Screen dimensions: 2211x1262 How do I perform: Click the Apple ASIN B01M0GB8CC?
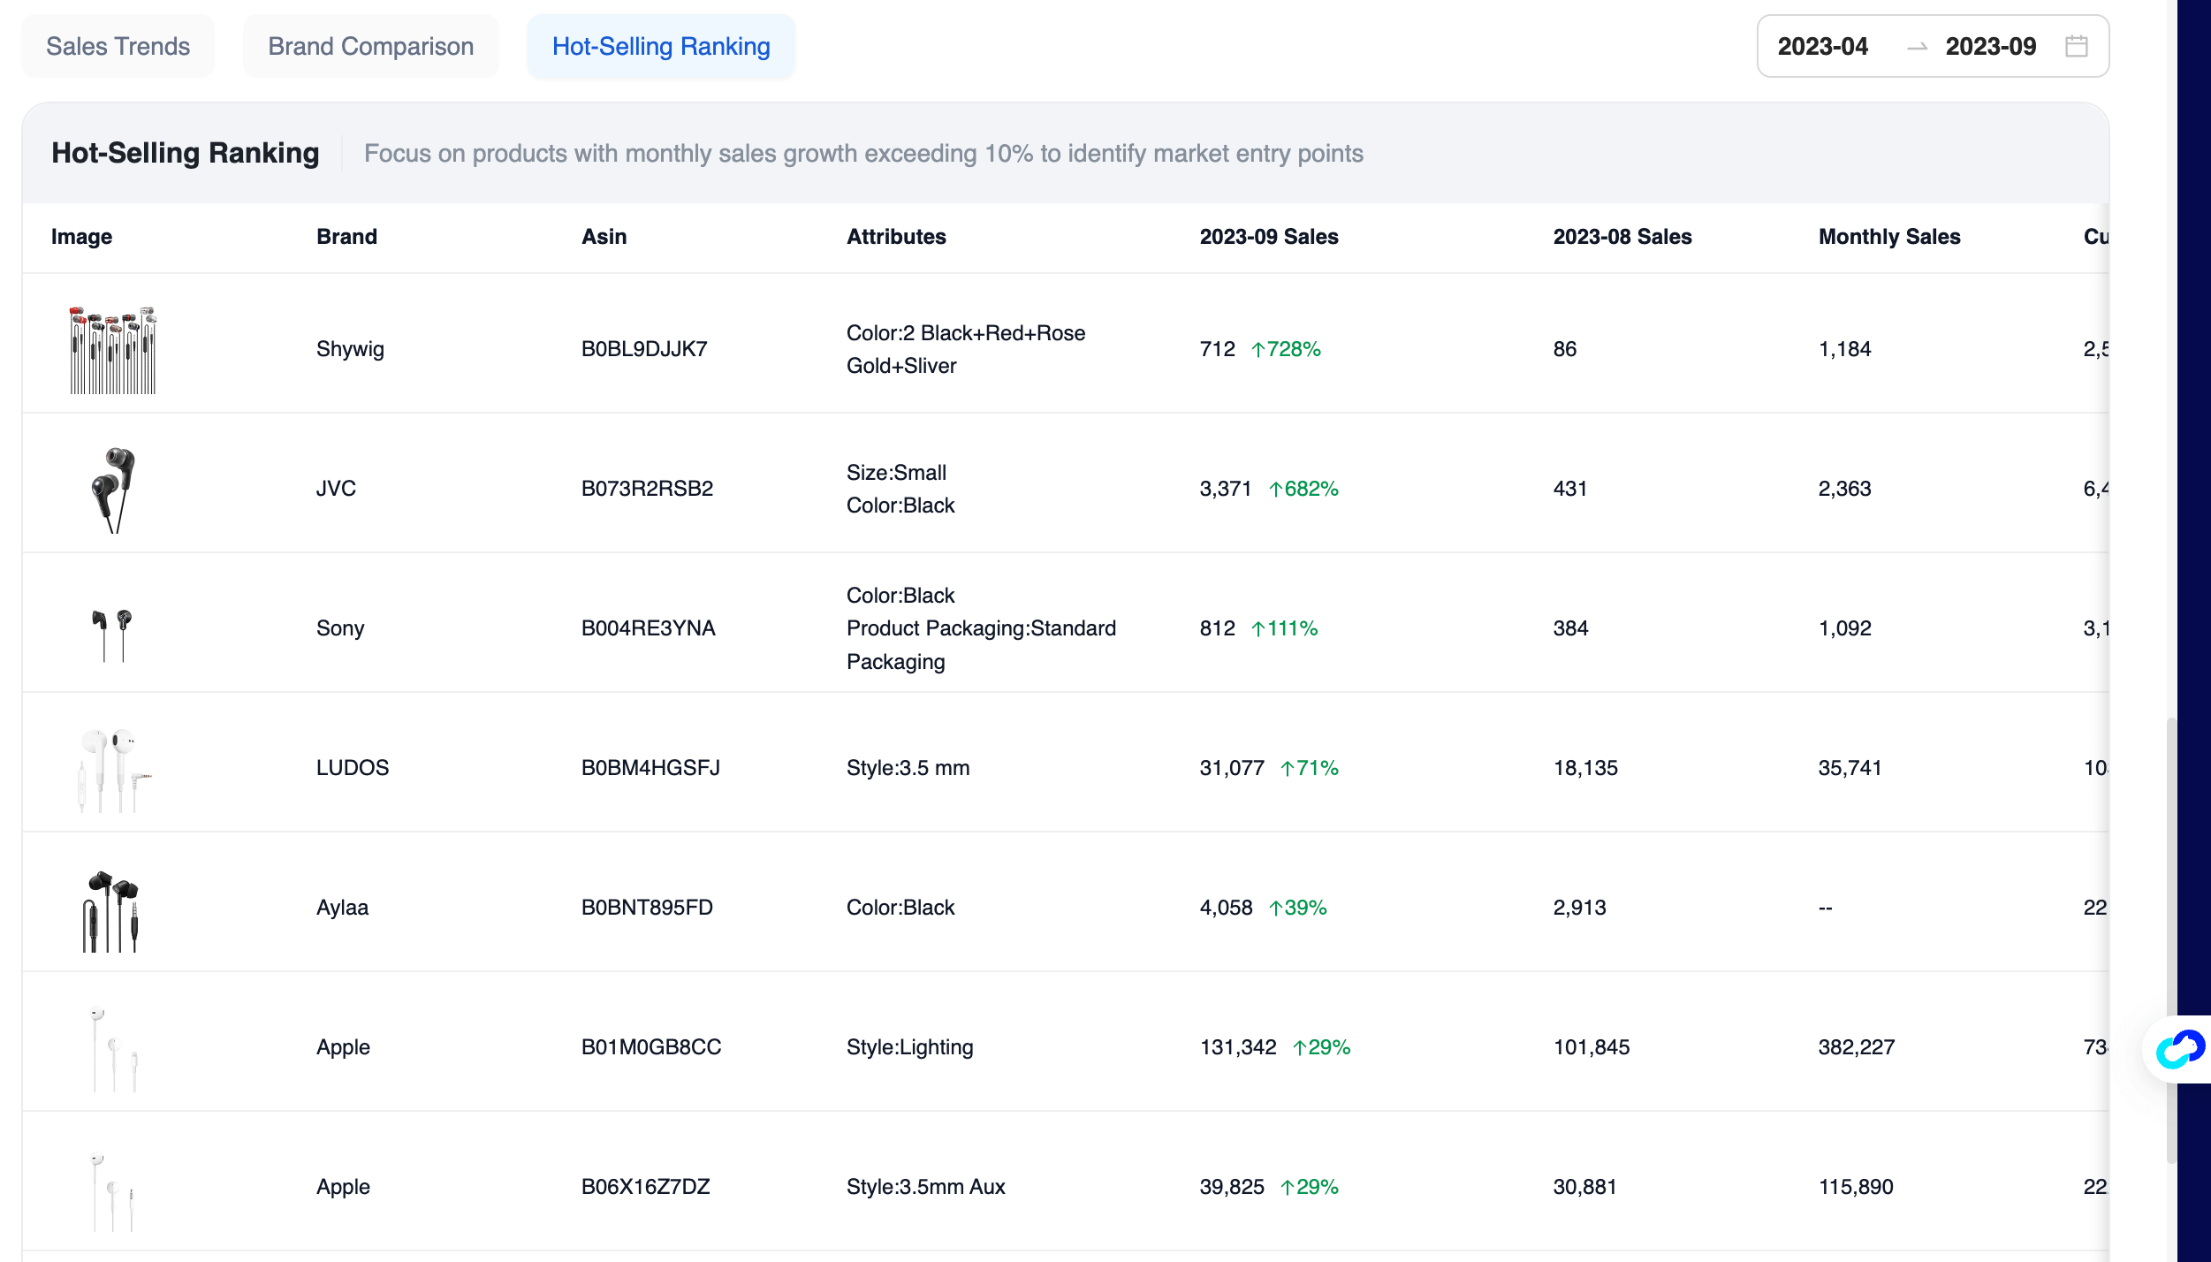coord(650,1047)
